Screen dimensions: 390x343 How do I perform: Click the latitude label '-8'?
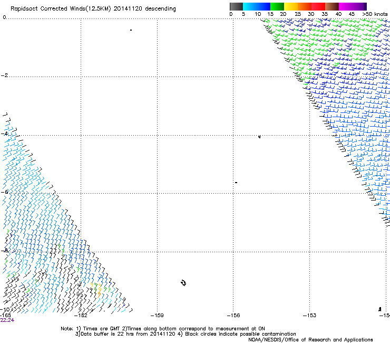pos(4,251)
